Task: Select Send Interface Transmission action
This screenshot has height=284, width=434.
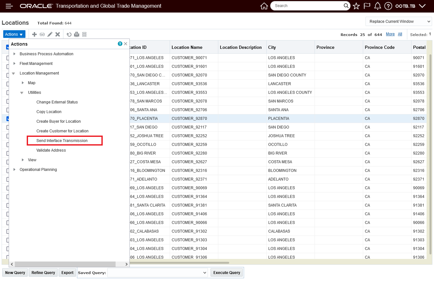Action: pos(62,141)
